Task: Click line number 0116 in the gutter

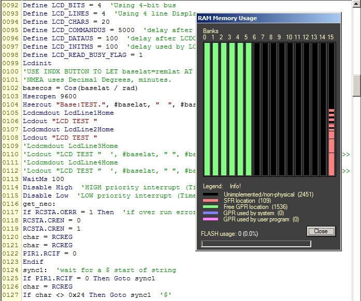Action: tap(10, 204)
